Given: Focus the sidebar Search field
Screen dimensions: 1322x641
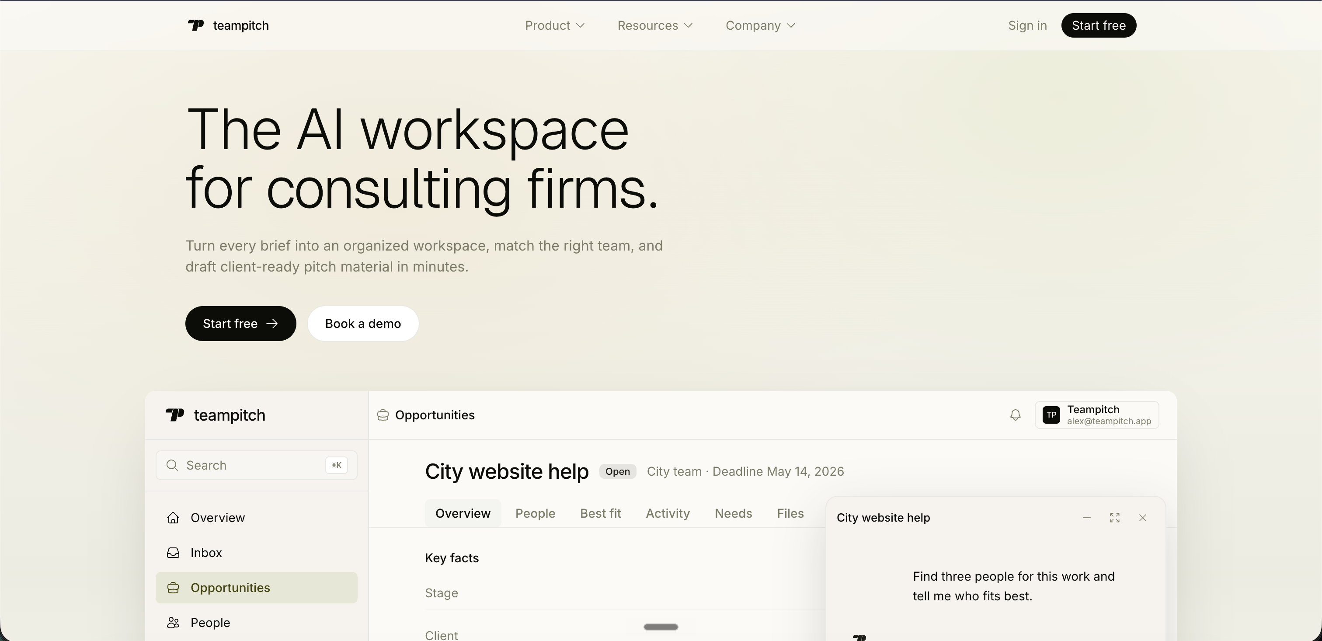Looking at the screenshot, I should 257,465.
